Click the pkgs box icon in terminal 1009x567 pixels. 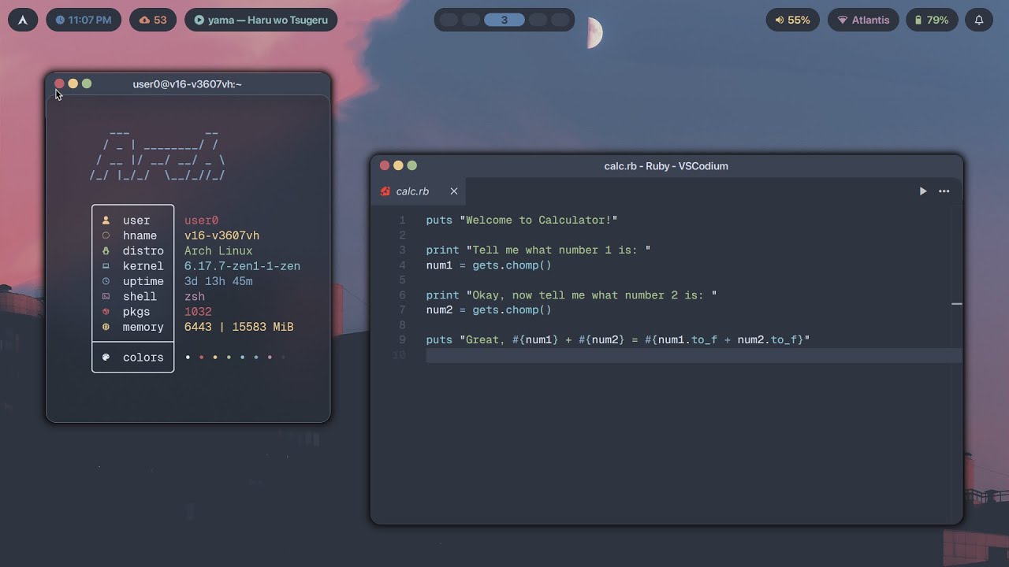106,312
